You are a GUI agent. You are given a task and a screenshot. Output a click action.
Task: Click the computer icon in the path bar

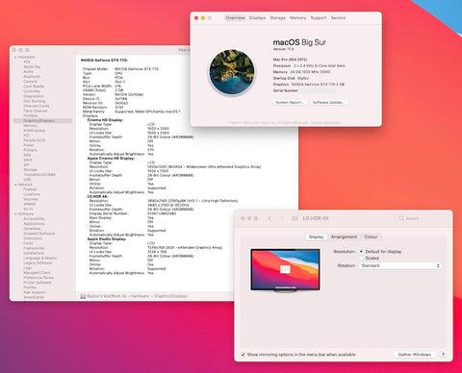pos(83,296)
